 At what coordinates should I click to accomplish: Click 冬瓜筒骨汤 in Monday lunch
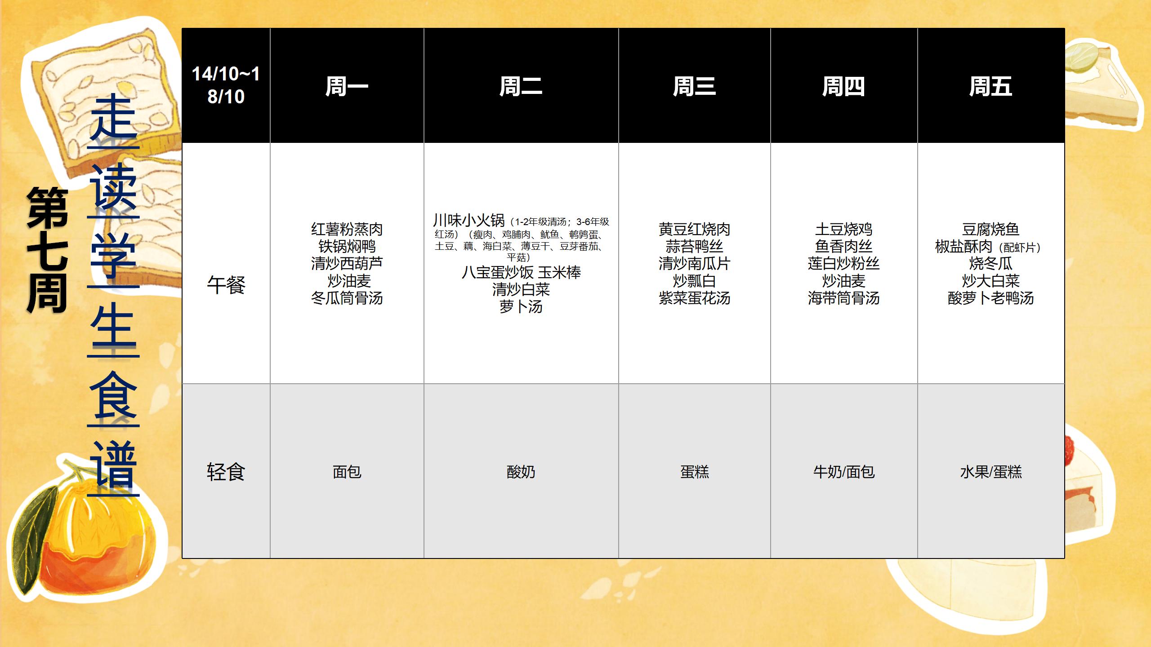347,298
